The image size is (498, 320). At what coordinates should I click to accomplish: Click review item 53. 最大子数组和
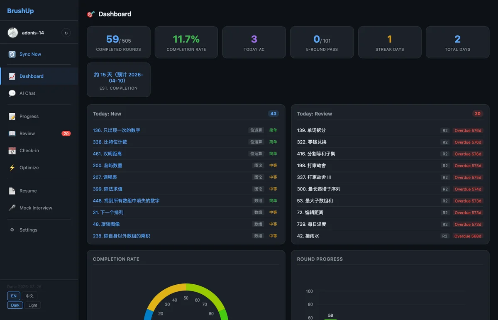click(x=315, y=201)
